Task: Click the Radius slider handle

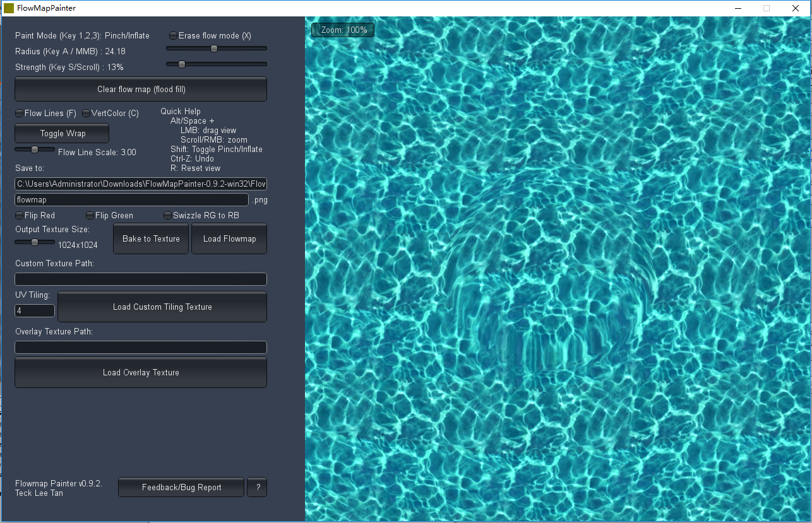Action: pyautogui.click(x=214, y=49)
